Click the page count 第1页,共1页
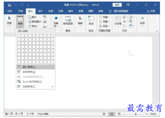 click(x=14, y=114)
